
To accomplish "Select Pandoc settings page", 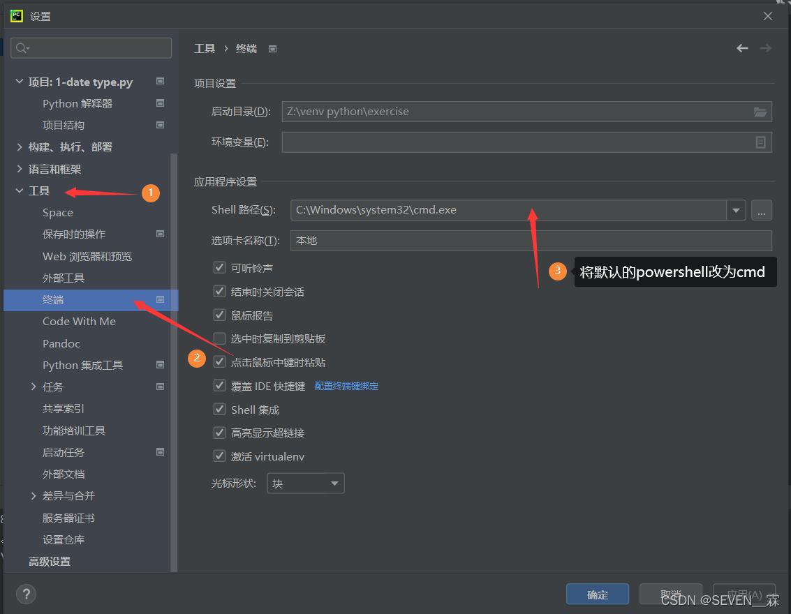I will point(61,343).
